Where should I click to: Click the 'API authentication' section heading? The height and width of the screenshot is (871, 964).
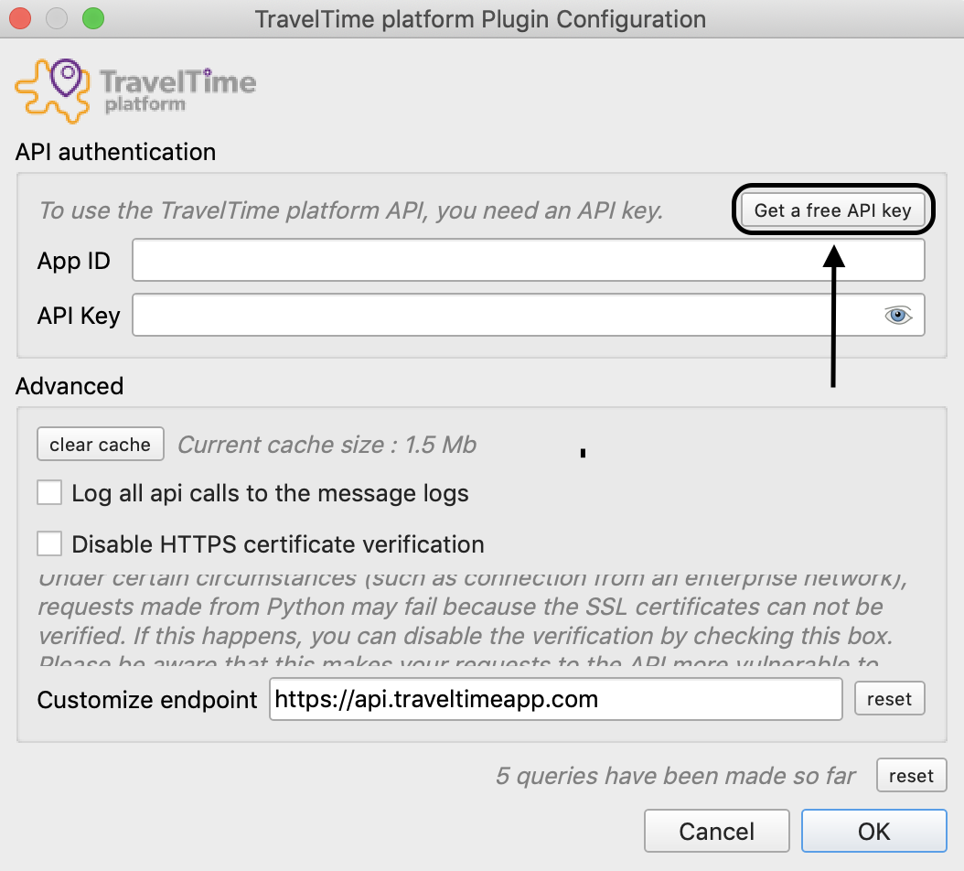click(115, 152)
